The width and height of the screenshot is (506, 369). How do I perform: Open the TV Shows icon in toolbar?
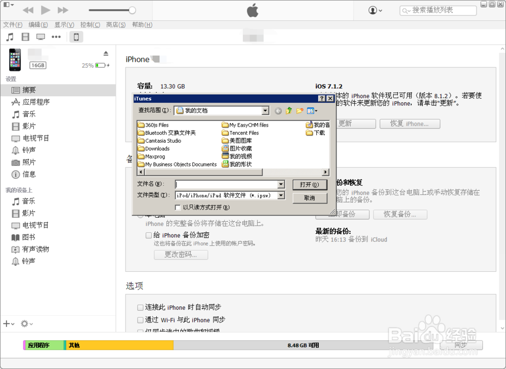pos(40,37)
